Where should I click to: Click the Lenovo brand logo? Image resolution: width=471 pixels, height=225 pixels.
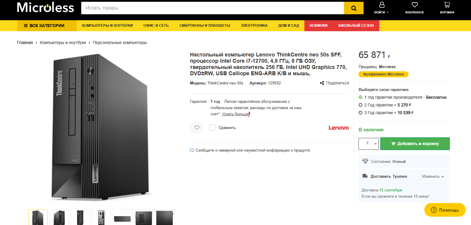pos(339,128)
